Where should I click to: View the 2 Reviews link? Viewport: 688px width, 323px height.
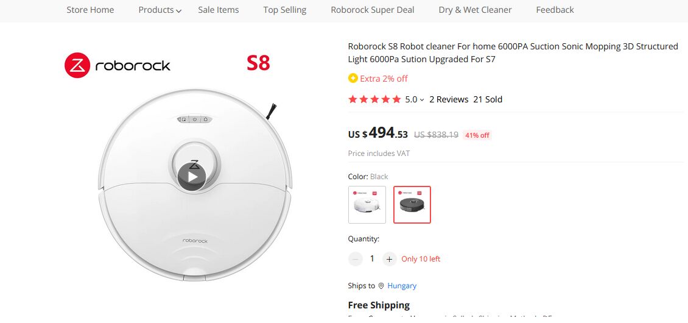(449, 99)
